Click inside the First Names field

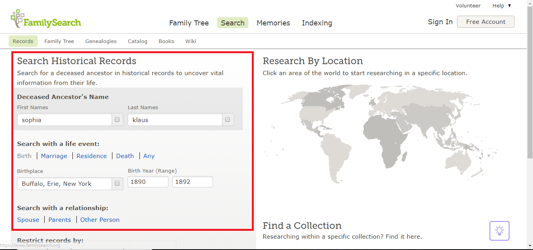(x=64, y=119)
